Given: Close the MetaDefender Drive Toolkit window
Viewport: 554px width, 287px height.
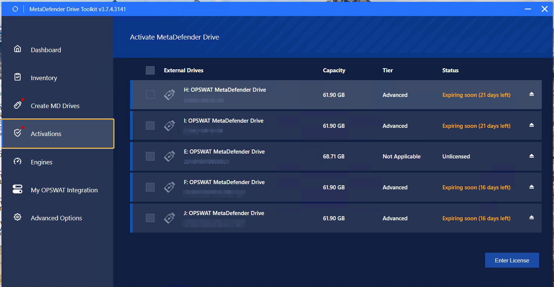Looking at the screenshot, I should coord(545,9).
